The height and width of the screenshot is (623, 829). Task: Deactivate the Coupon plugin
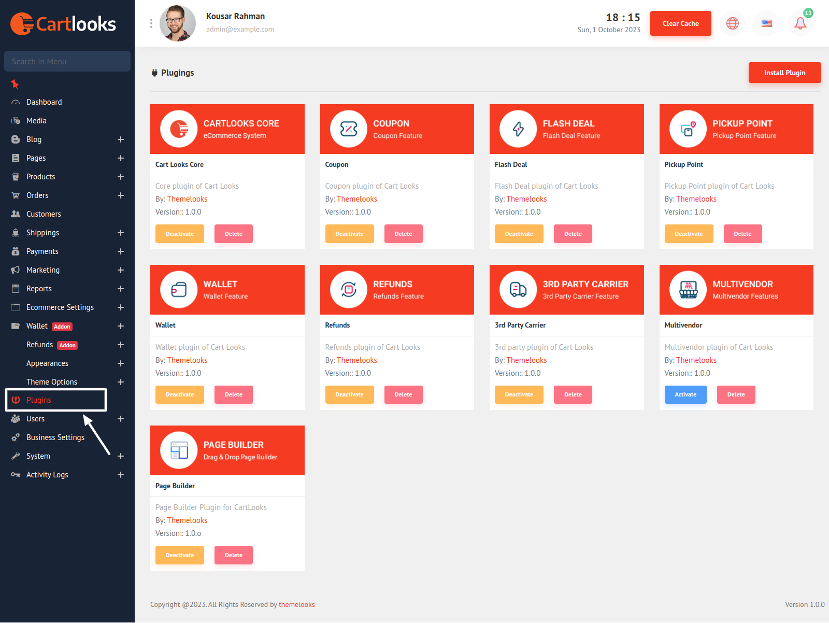point(349,234)
